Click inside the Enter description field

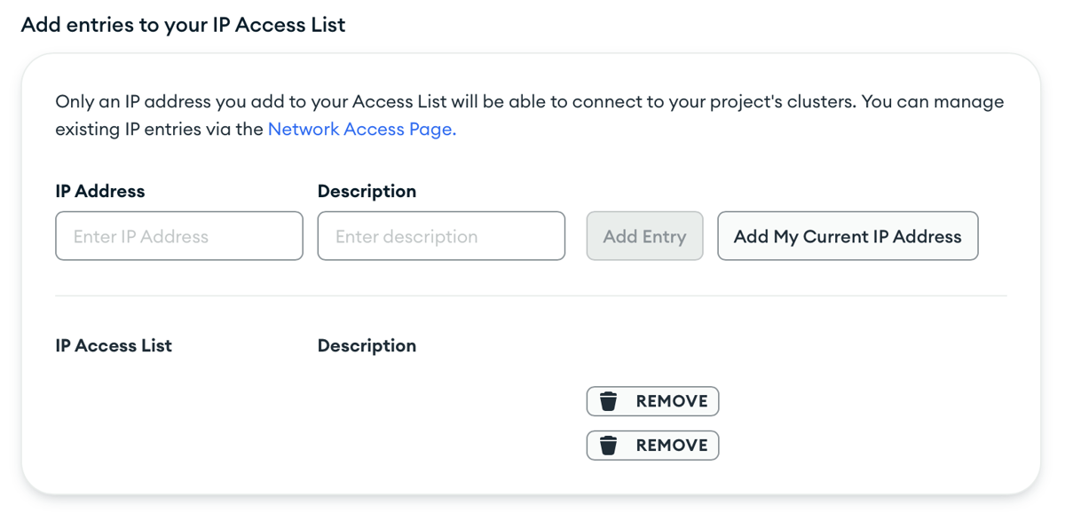click(440, 236)
